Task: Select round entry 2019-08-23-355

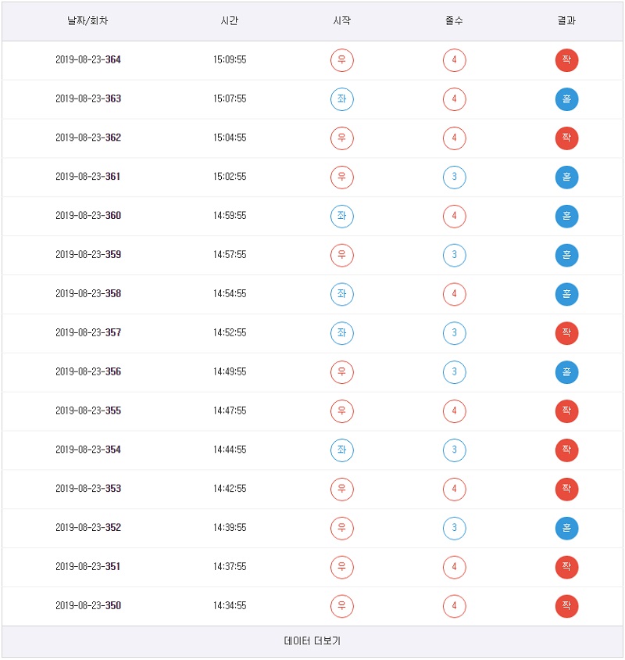Action: 88,411
